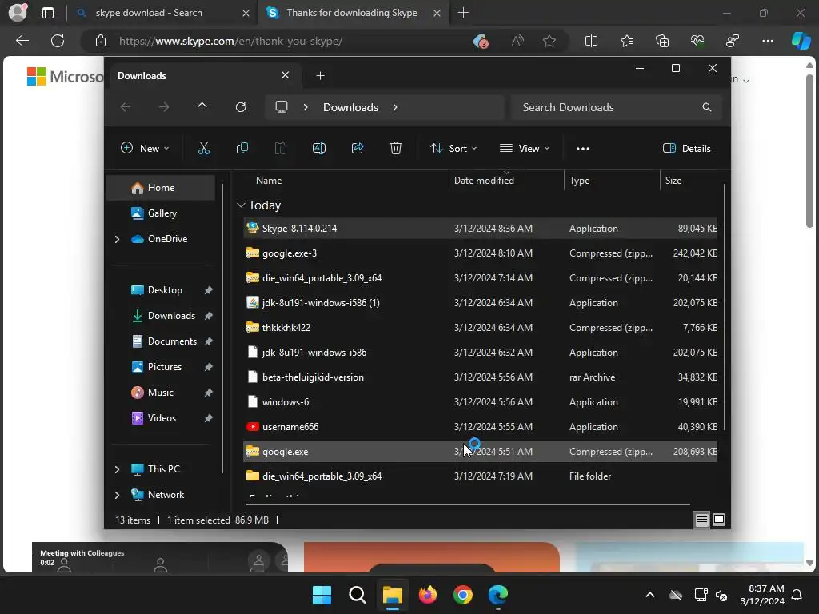The width and height of the screenshot is (819, 614).
Task: Switch to large thumbnails view icon in status bar
Action: (x=719, y=520)
